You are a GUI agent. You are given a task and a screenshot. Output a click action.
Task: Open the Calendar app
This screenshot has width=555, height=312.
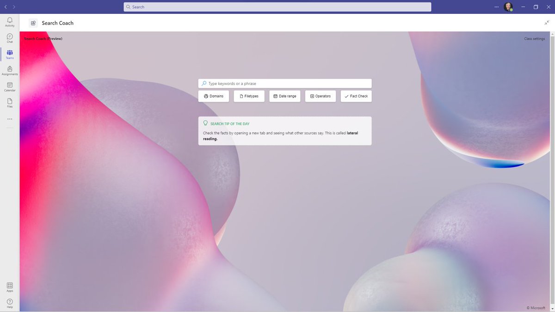[x=10, y=87]
